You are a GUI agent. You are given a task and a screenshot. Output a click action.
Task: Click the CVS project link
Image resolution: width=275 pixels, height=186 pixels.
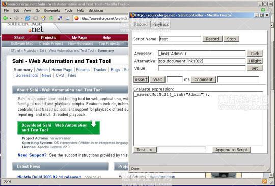coord(60,75)
